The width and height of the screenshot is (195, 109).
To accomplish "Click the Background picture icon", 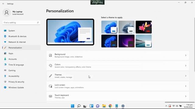I will pos(50,55).
